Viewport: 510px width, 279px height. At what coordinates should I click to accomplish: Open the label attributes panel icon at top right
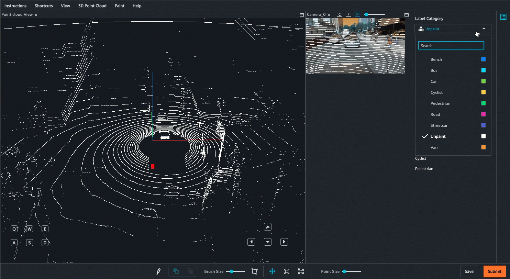click(503, 16)
